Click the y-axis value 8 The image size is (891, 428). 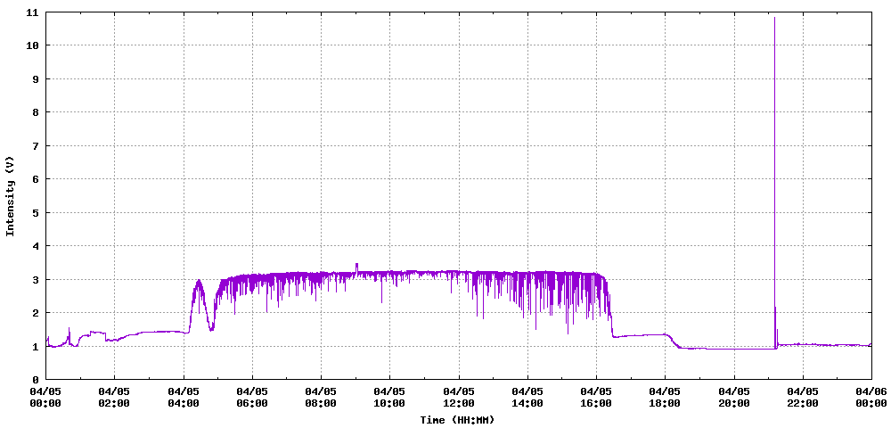pos(36,112)
